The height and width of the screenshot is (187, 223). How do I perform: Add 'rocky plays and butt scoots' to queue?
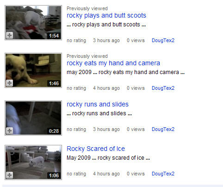point(9,36)
